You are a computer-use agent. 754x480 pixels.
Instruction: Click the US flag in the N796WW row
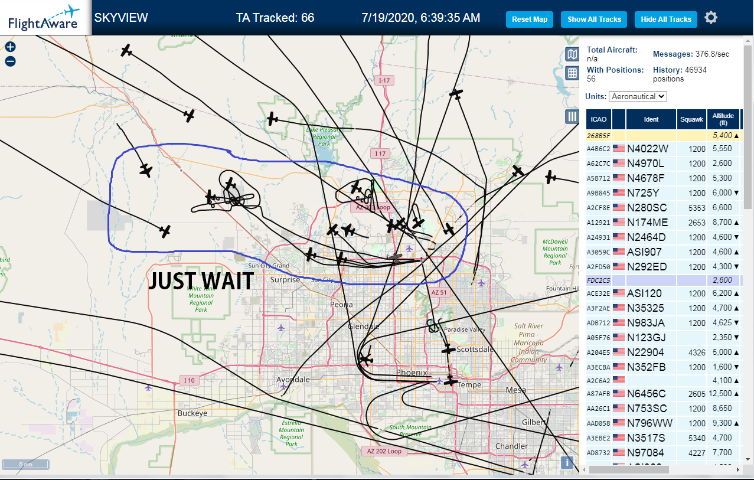[618, 423]
